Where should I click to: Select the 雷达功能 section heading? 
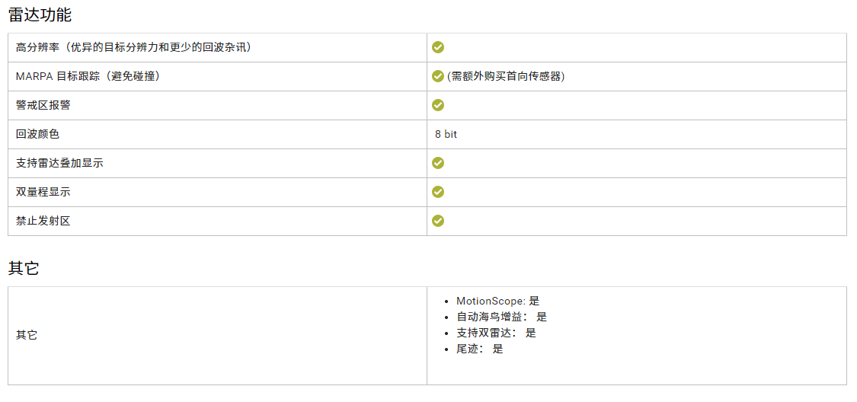40,14
